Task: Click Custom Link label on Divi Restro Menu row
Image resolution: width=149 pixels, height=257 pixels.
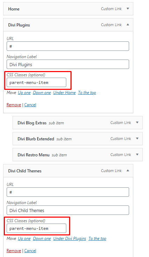Action: (x=121, y=155)
